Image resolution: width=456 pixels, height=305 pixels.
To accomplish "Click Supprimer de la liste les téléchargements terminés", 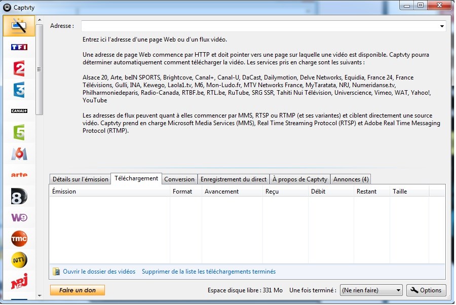I will [x=209, y=272].
